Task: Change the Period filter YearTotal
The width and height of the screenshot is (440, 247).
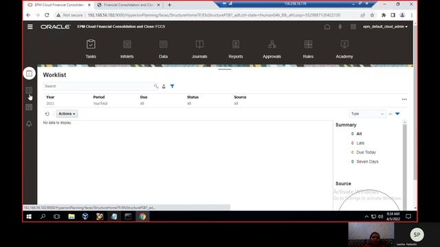Action: point(100,104)
